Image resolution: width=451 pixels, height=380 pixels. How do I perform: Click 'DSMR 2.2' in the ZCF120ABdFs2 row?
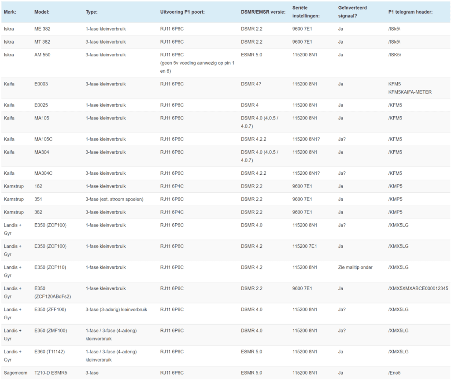point(251,288)
